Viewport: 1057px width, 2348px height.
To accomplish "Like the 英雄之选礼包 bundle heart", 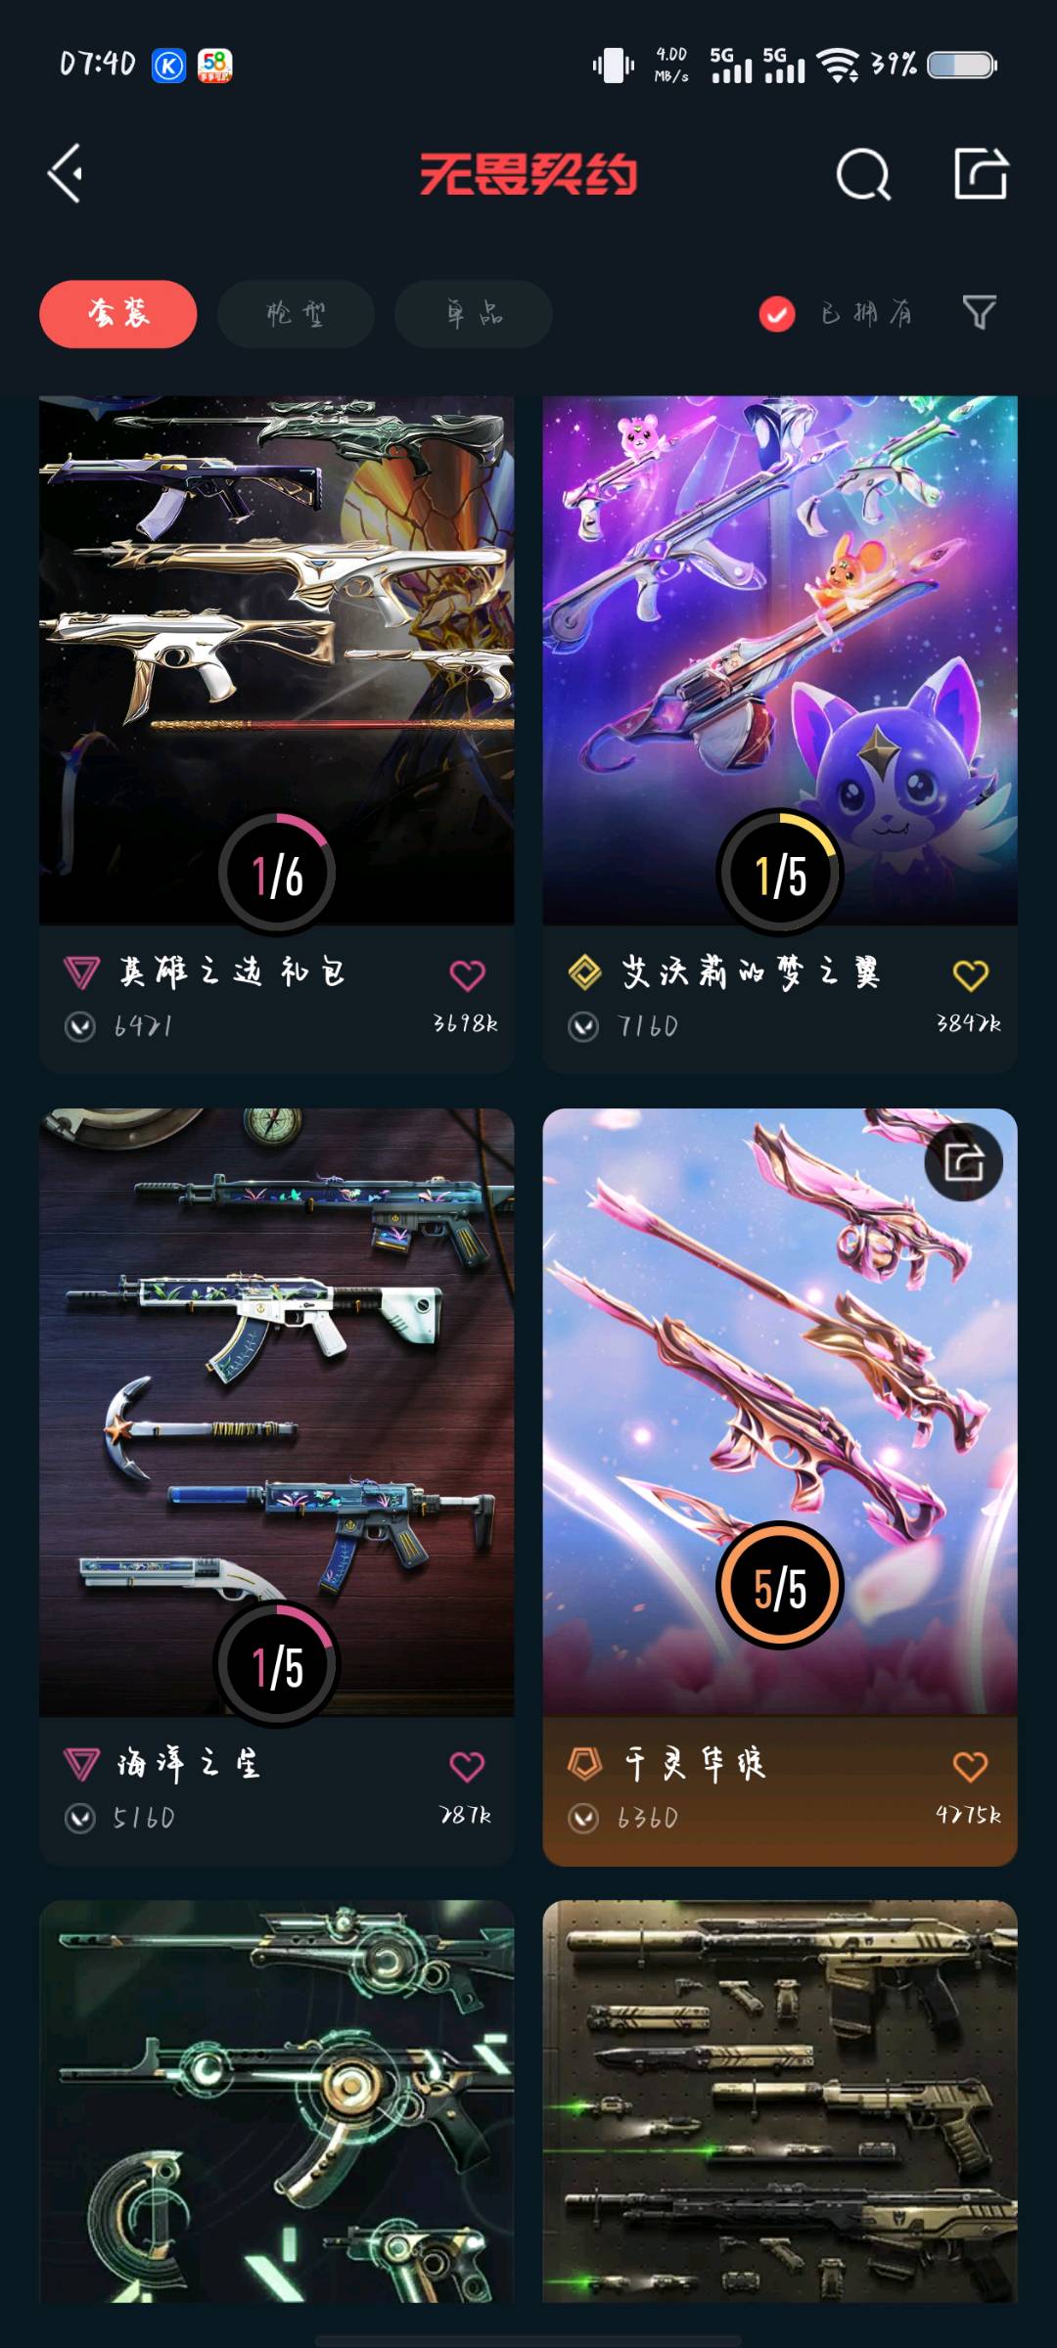I will 467,974.
